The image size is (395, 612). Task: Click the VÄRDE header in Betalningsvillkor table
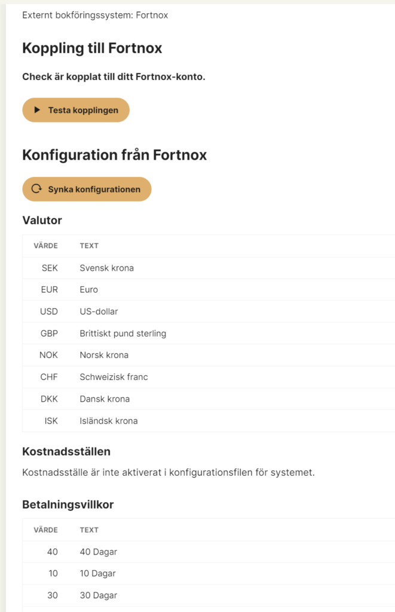pos(45,530)
